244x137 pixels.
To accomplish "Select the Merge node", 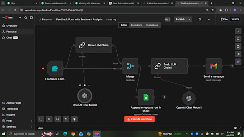I will [x=130, y=66].
